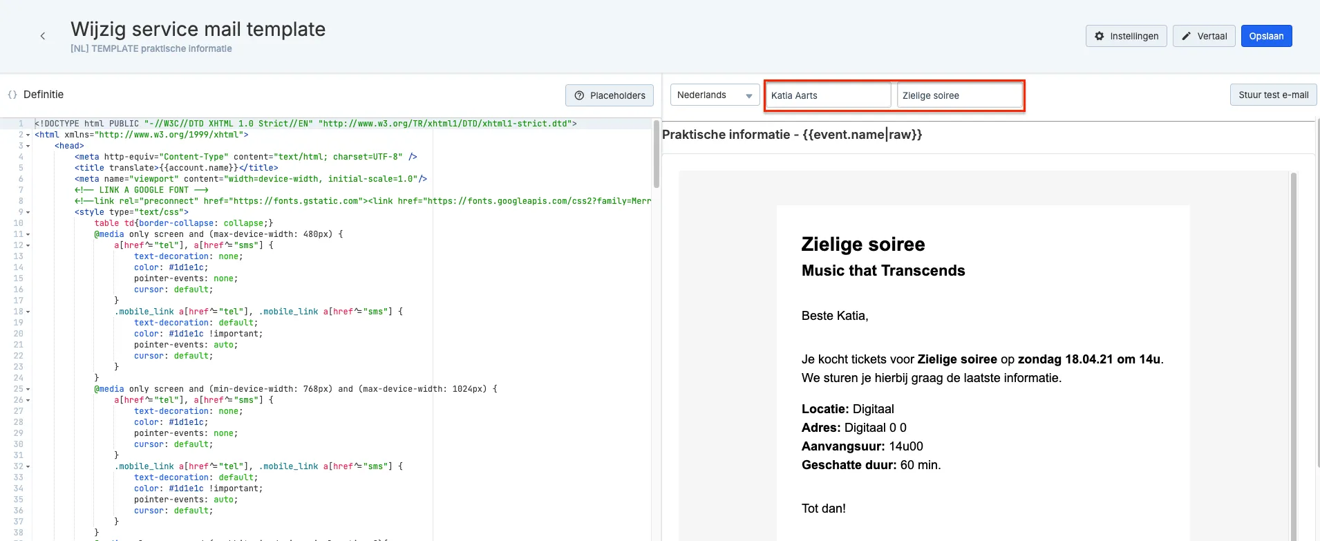Click the Katia Aarts input field
Screen dimensions: 1320x541
click(828, 95)
